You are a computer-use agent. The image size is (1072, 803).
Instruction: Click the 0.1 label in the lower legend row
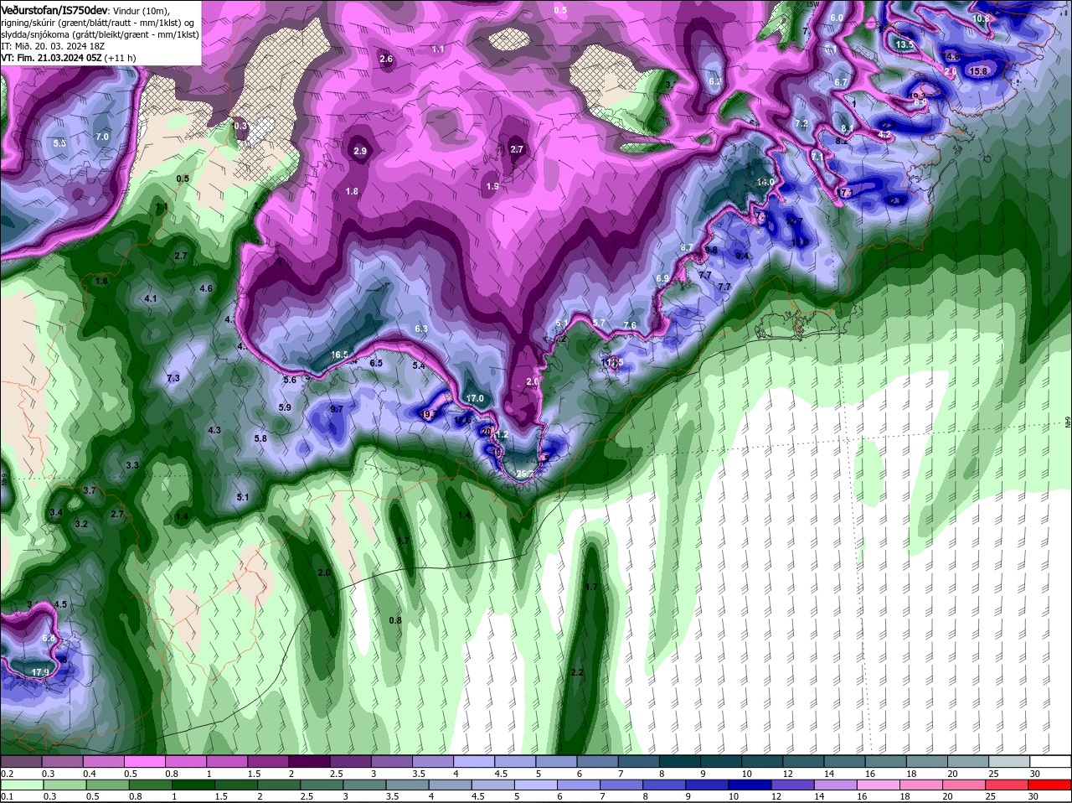tap(7, 796)
